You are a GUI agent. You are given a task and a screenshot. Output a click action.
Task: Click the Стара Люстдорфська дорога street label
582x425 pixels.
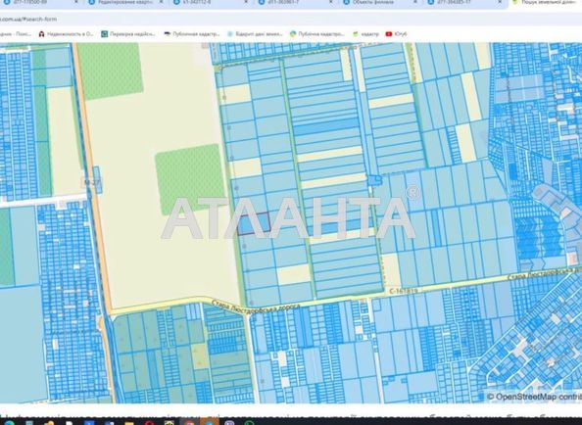coord(256,307)
